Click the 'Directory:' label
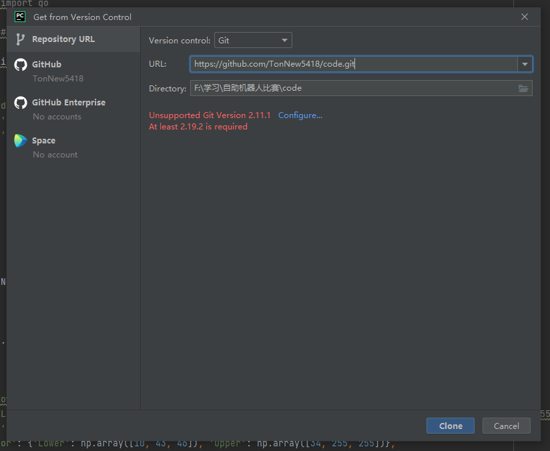The image size is (550, 451). [x=168, y=89]
